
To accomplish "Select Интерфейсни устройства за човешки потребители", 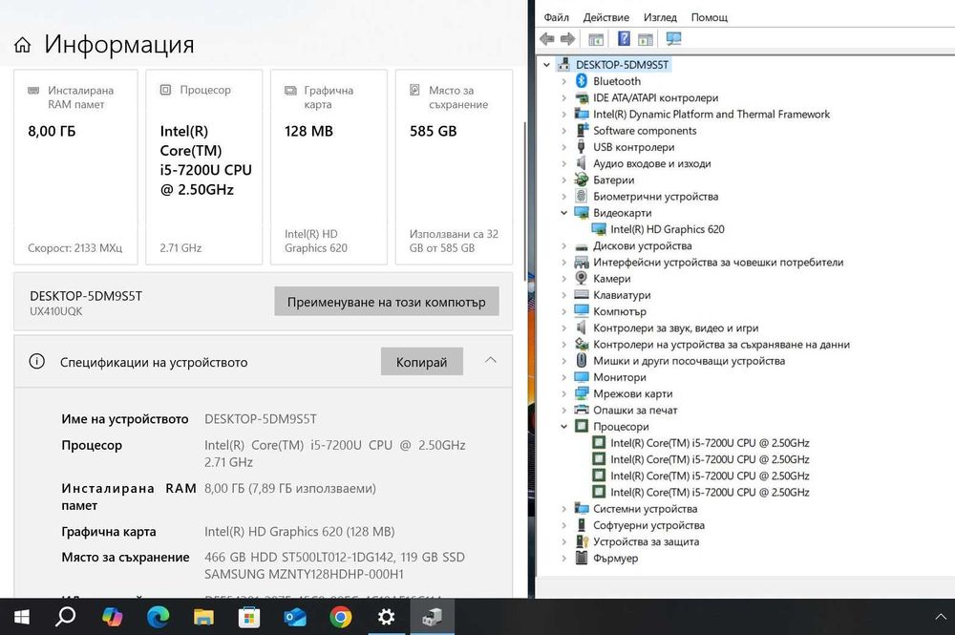I will [718, 262].
